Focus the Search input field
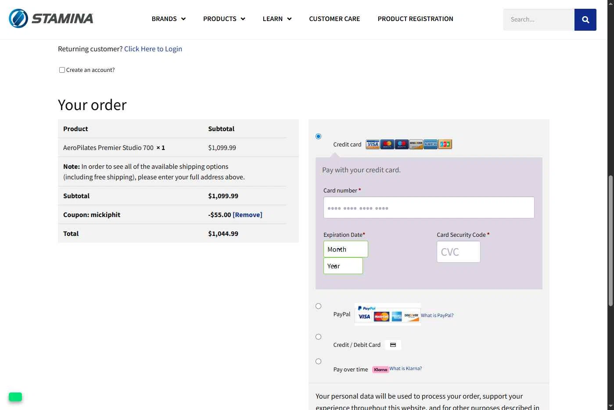This screenshot has width=614, height=410. (x=539, y=20)
